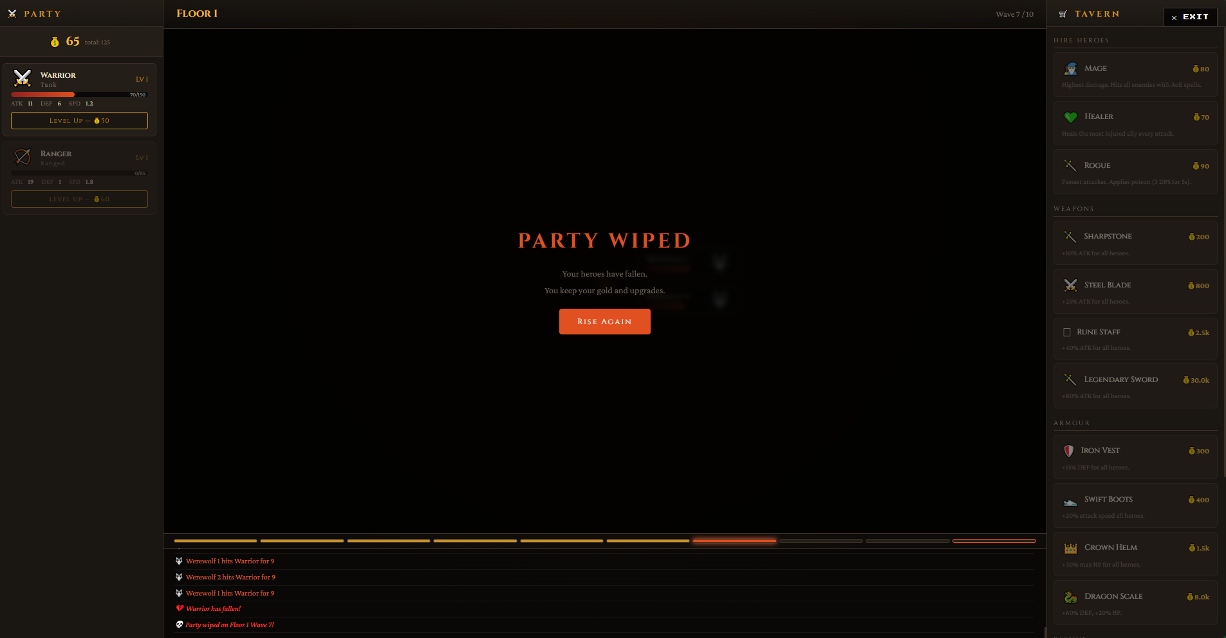This screenshot has height=638, width=1226.
Task: Buy the Dragon Scale for 8.0k
Action: pos(1135,603)
